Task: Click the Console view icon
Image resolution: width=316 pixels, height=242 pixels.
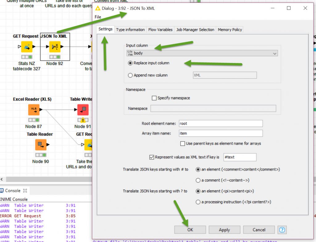Action: (2, 191)
